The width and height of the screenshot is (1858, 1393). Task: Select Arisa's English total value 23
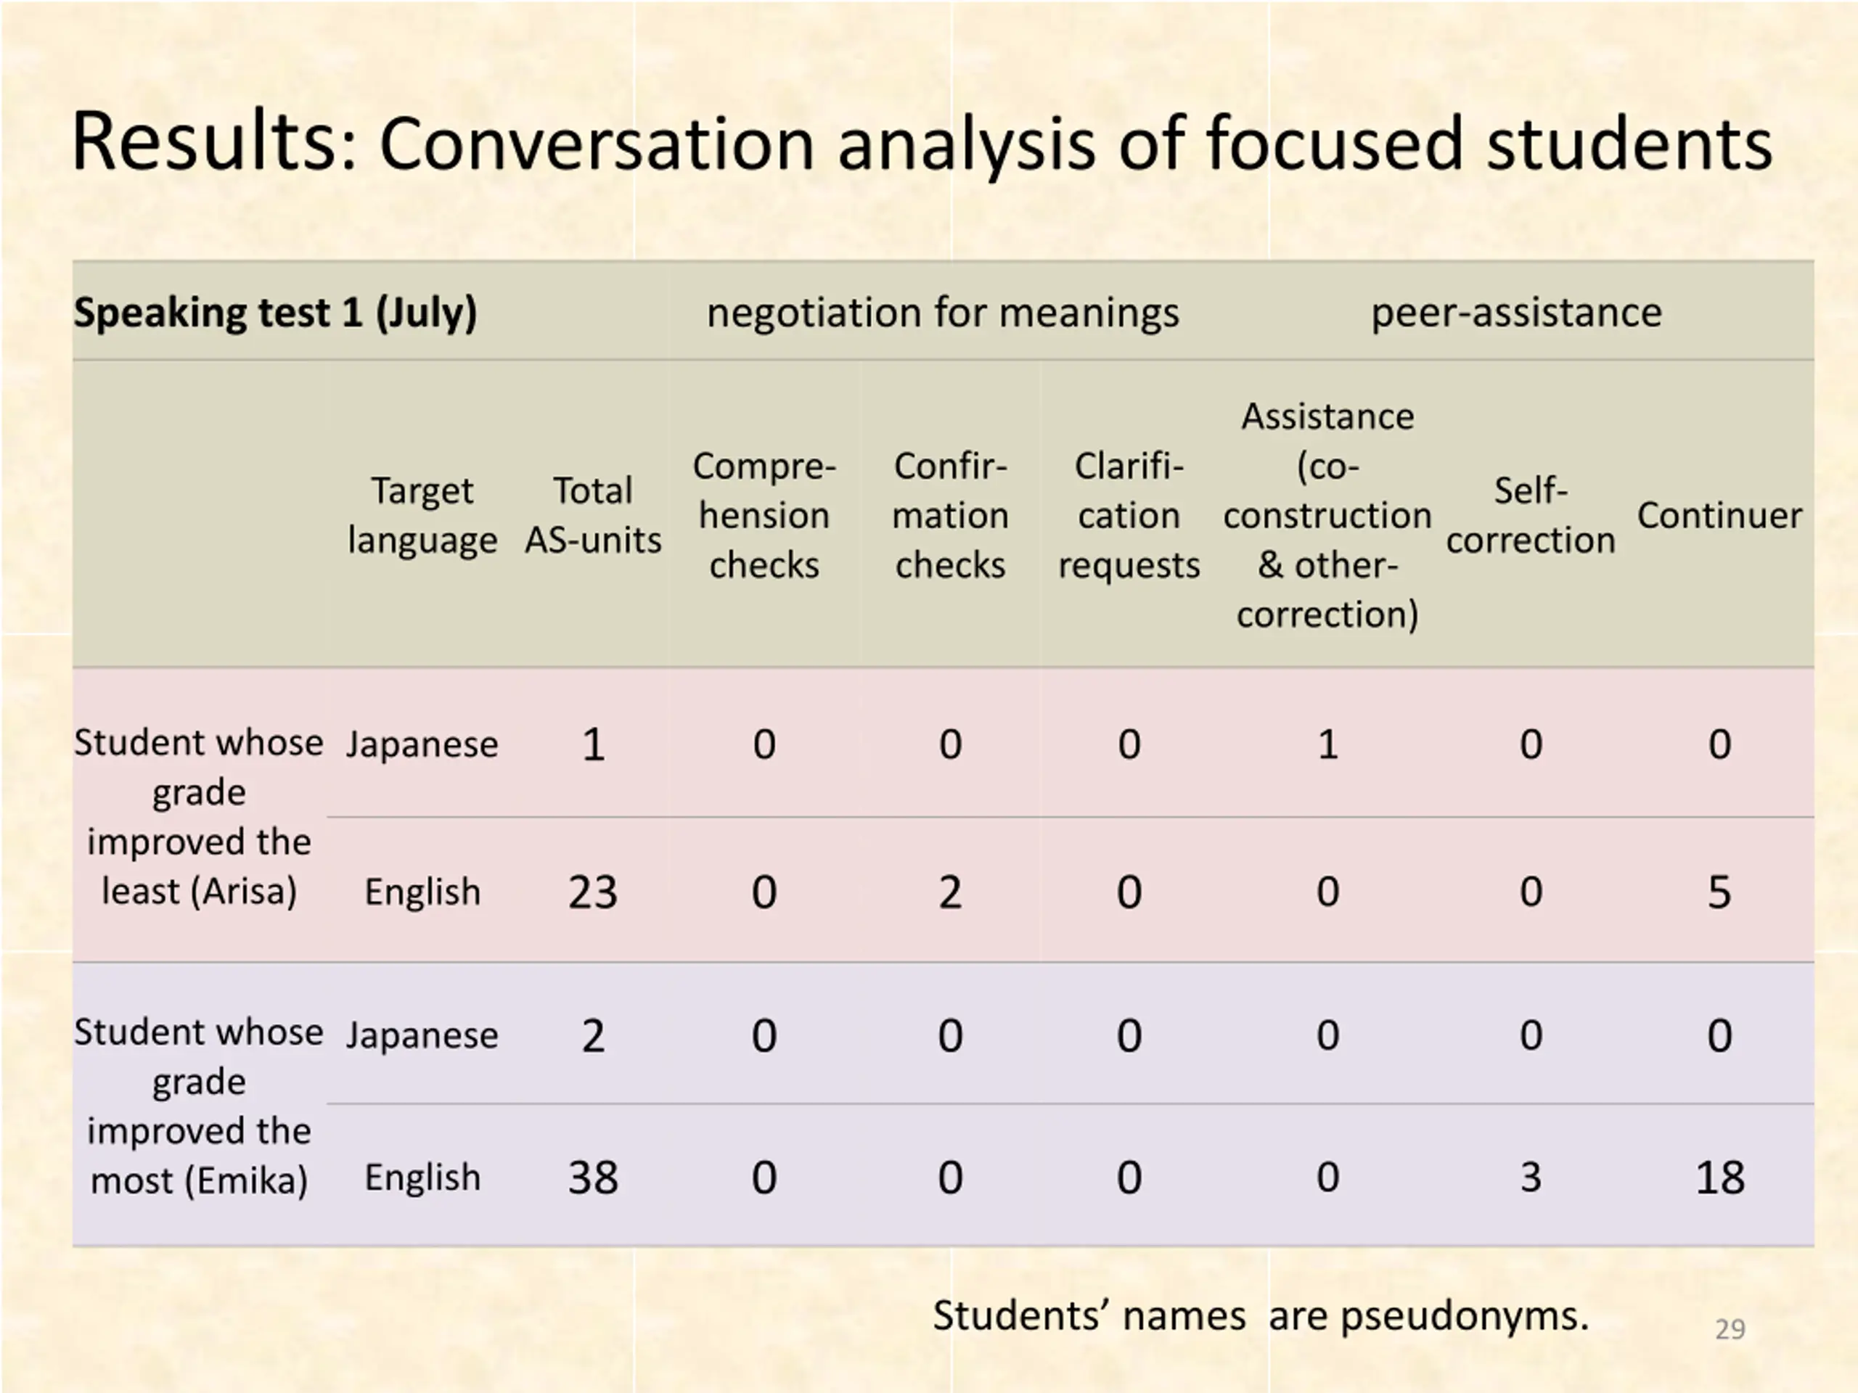[x=593, y=892]
